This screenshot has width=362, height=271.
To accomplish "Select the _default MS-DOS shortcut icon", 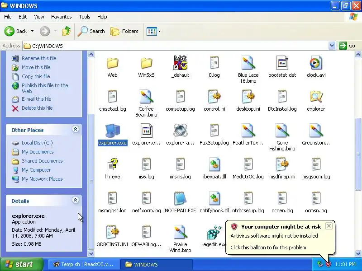I will 180,63.
